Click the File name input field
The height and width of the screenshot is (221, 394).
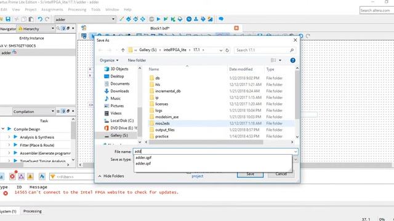click(x=215, y=152)
